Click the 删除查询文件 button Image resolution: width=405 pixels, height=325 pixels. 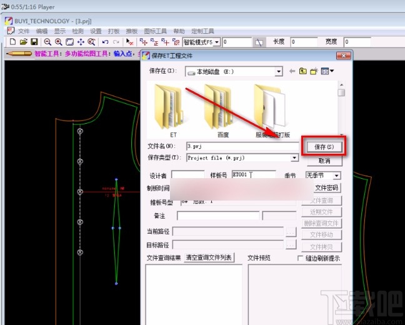tap(321, 223)
